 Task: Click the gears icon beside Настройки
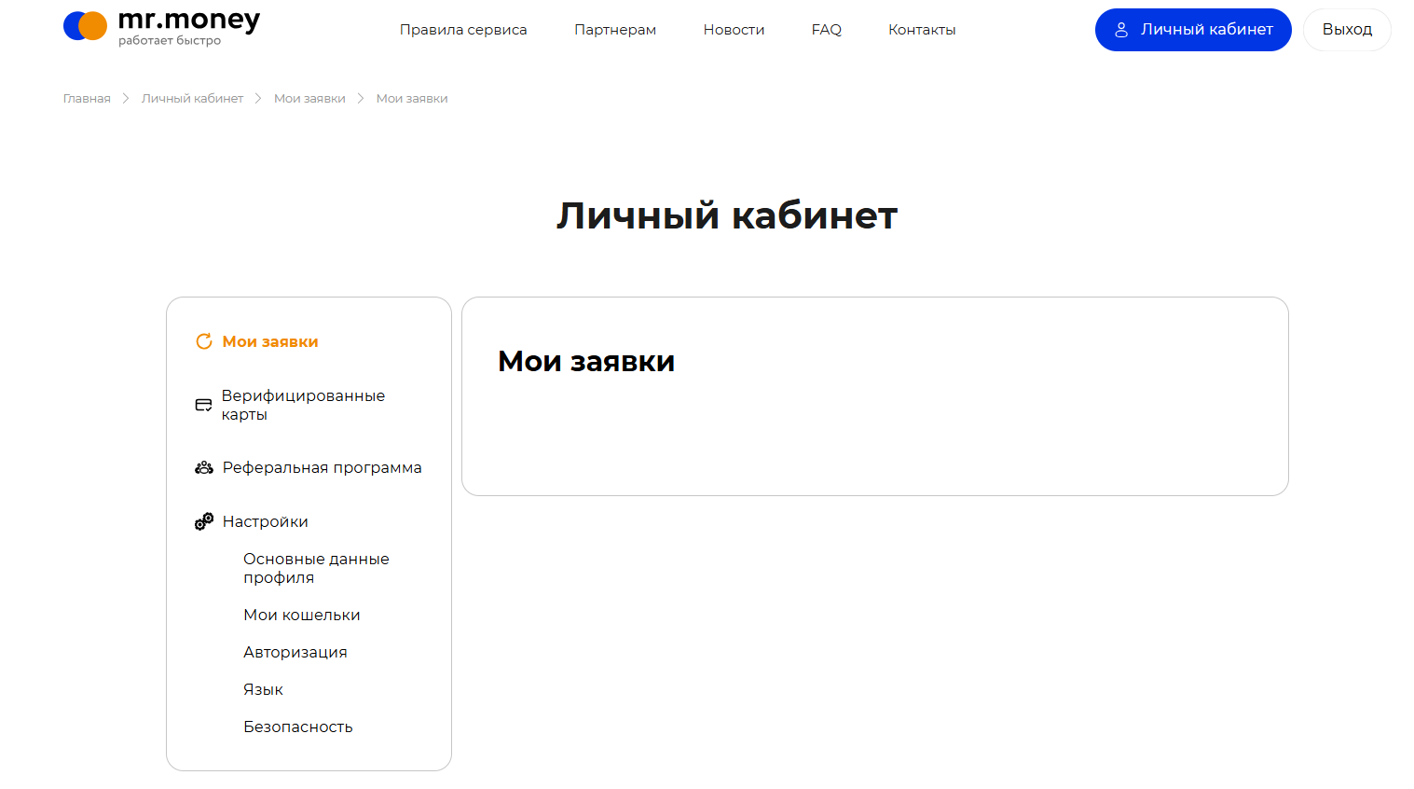[203, 521]
